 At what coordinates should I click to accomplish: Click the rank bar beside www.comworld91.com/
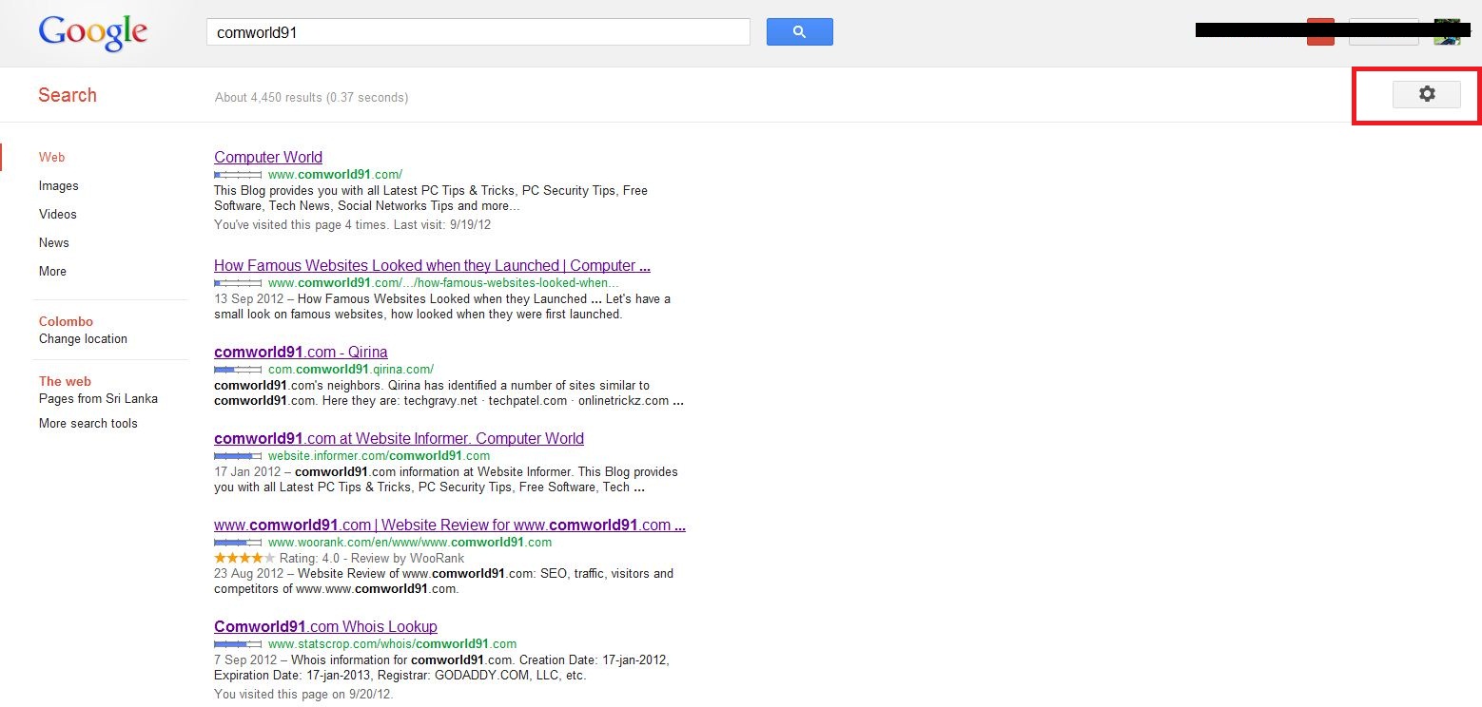pos(238,175)
